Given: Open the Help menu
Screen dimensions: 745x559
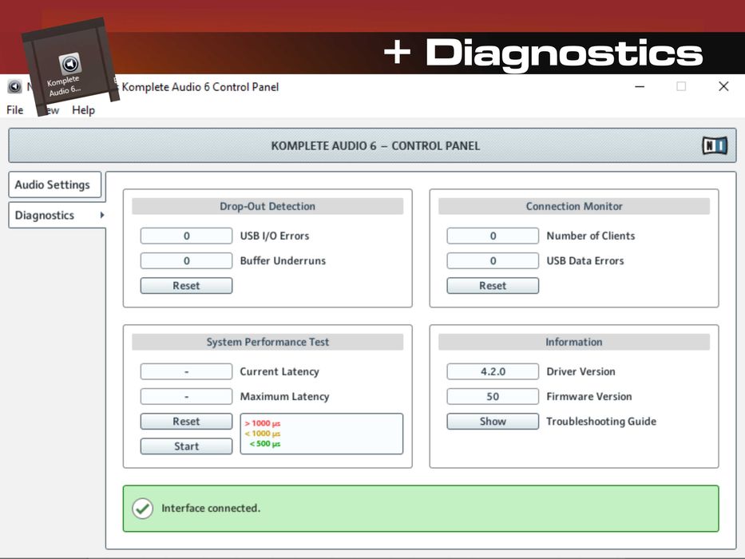Looking at the screenshot, I should 83,110.
